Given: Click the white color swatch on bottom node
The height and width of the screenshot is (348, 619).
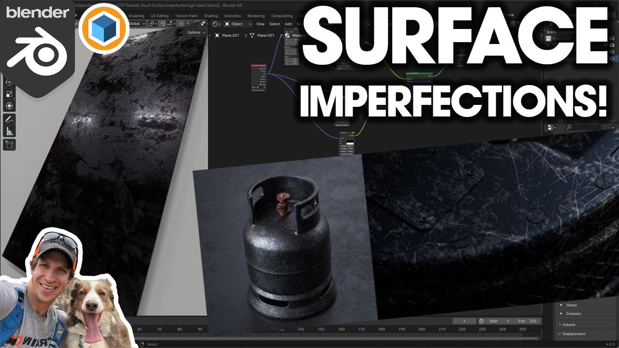Looking at the screenshot, I should click(x=350, y=143).
